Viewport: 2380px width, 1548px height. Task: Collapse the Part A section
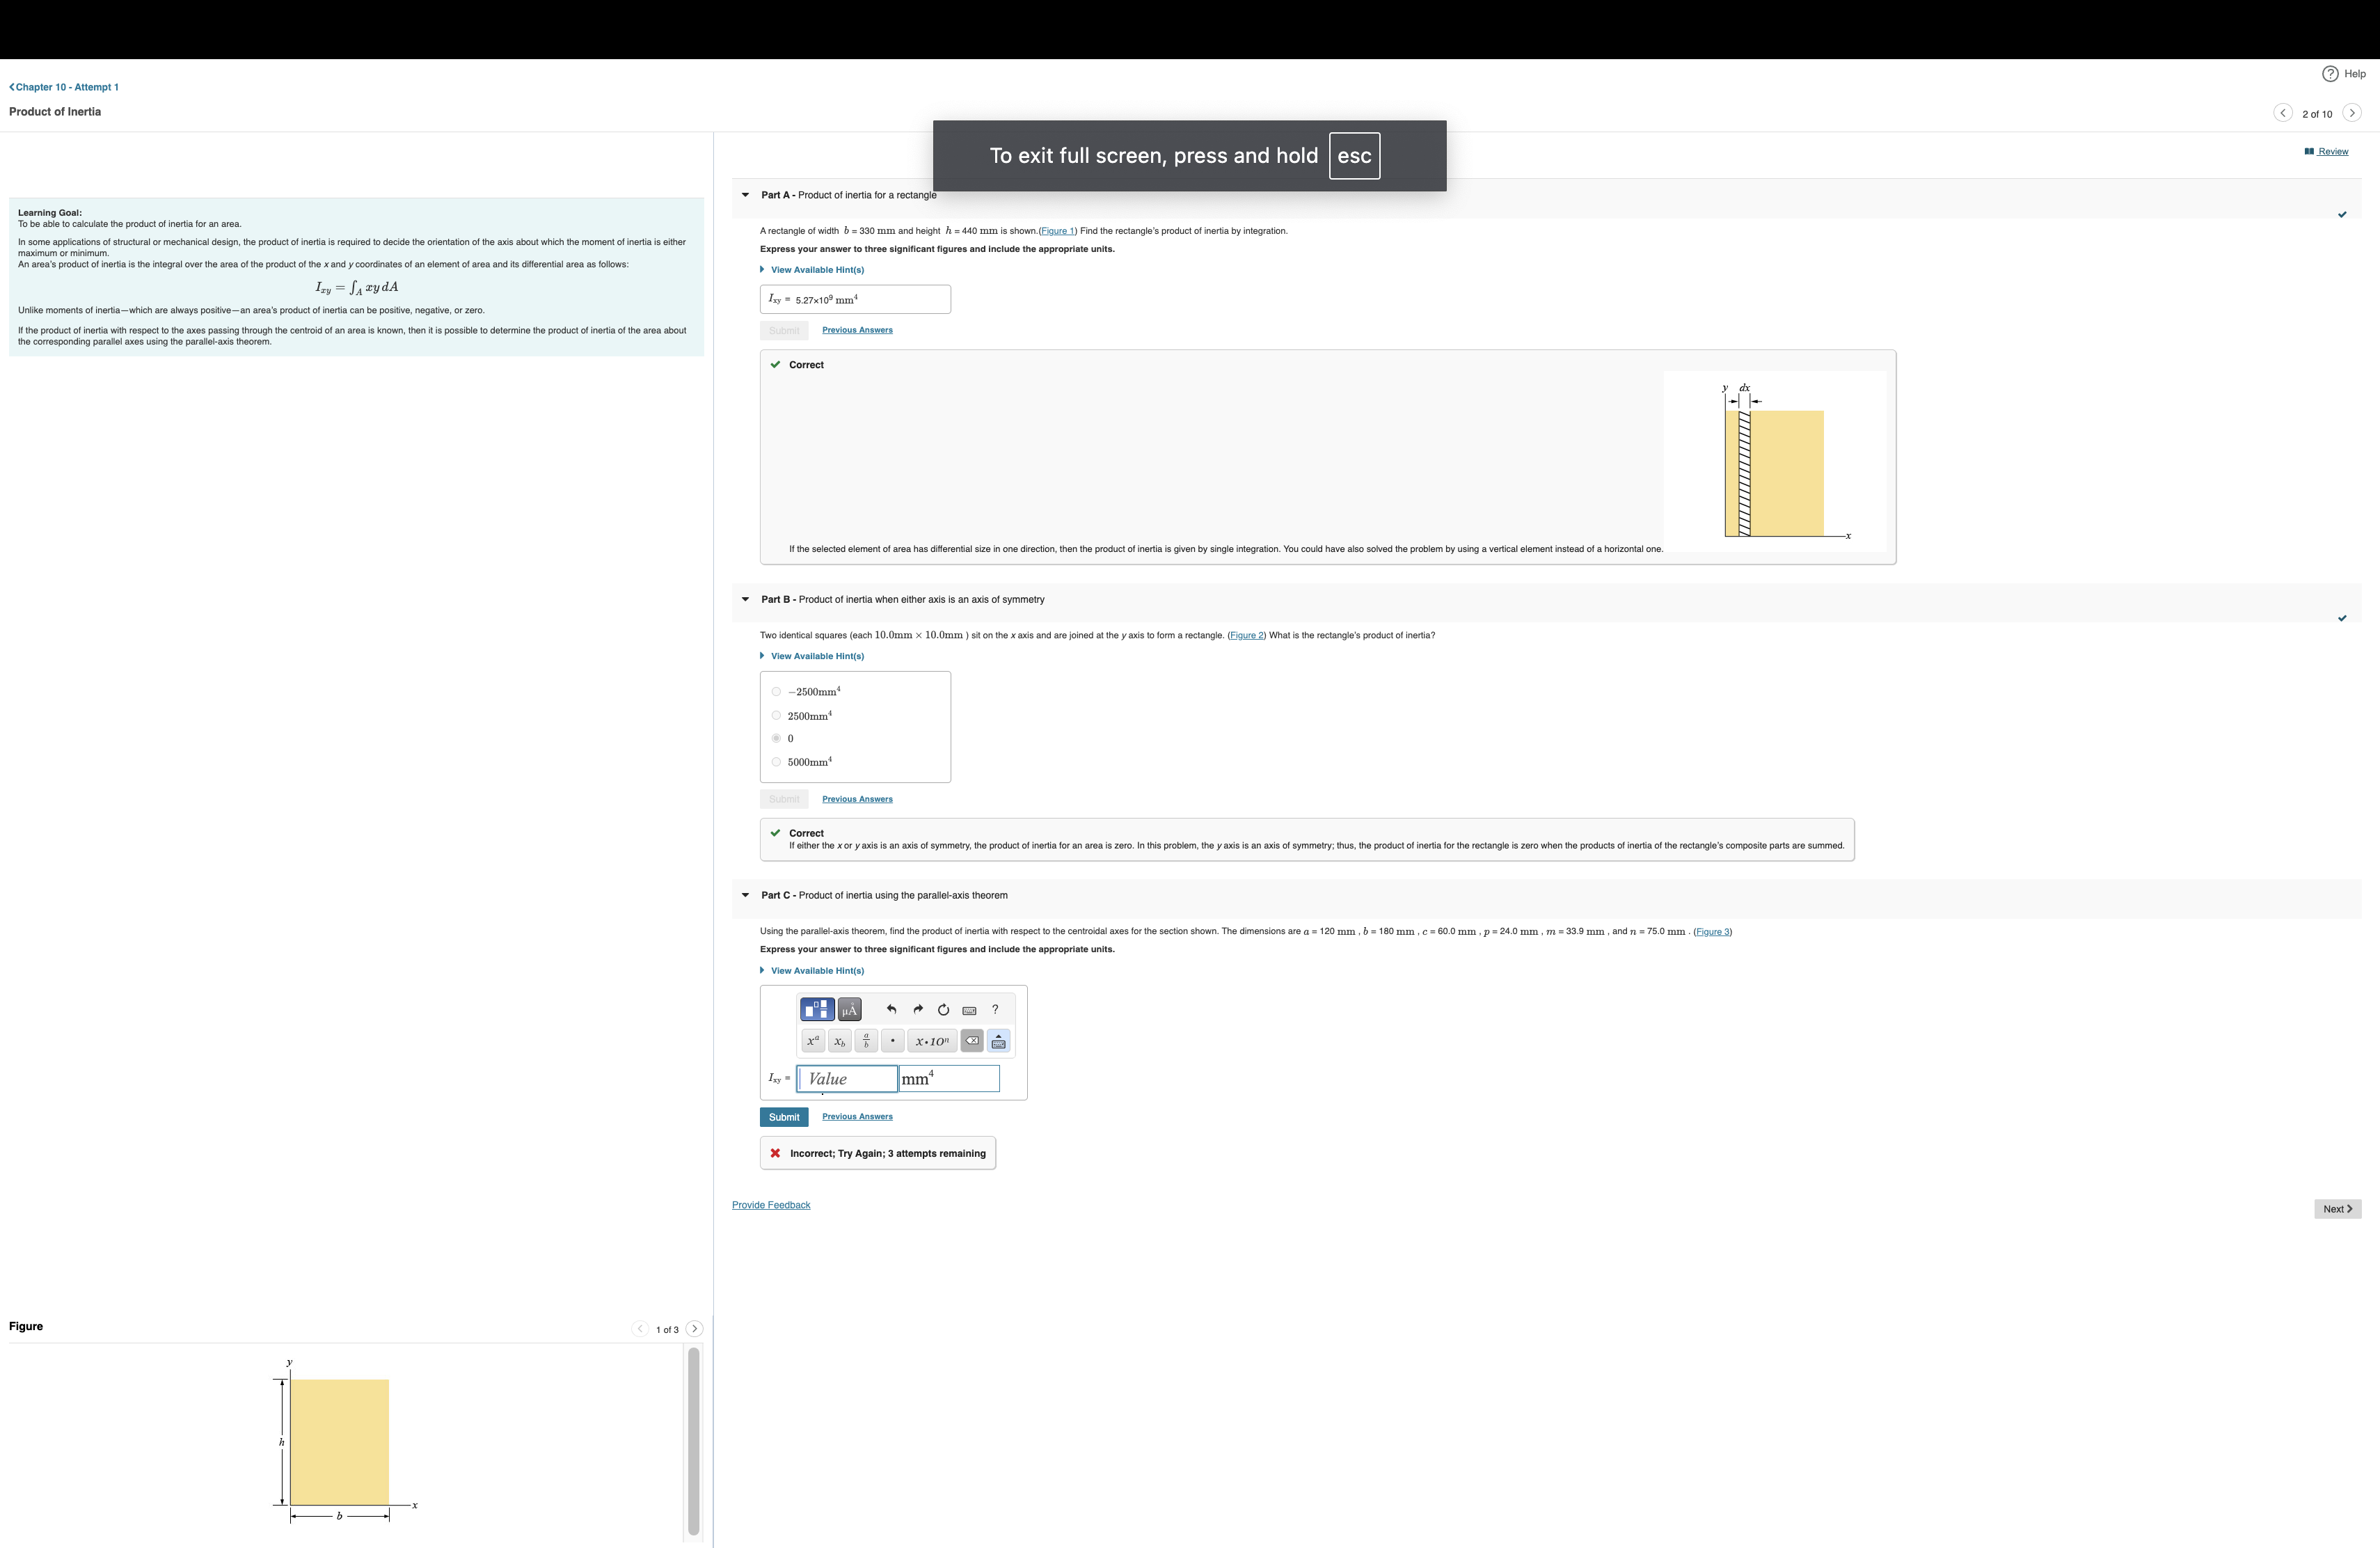tap(745, 195)
